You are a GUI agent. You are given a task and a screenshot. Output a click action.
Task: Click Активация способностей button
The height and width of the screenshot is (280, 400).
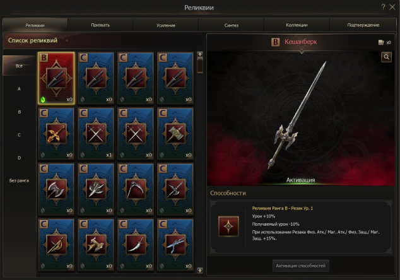[300, 265]
